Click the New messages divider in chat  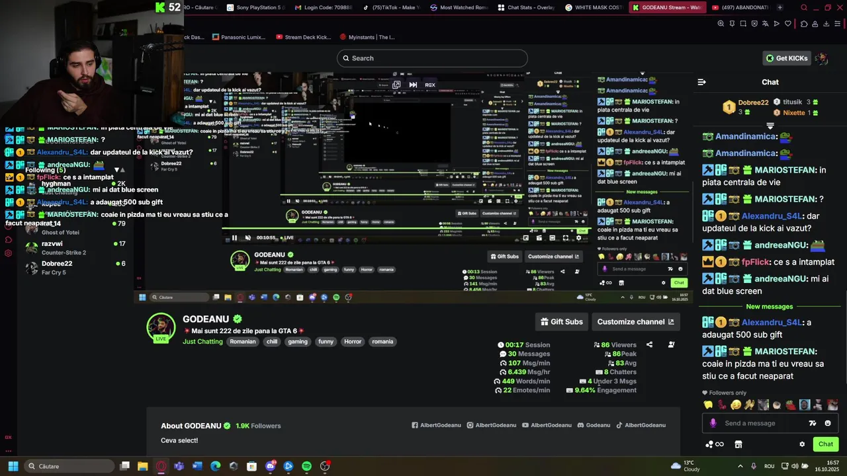click(x=770, y=307)
